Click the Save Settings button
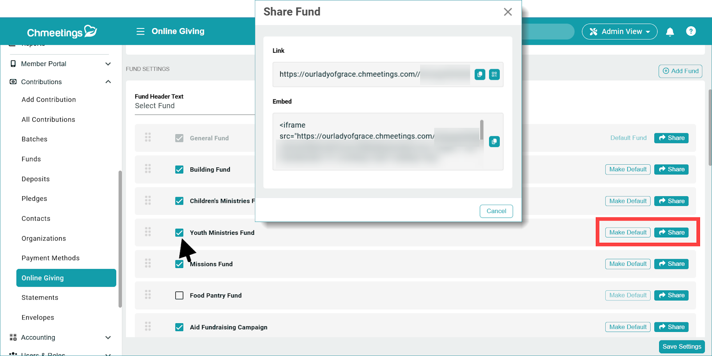The width and height of the screenshot is (712, 356). pos(681,347)
